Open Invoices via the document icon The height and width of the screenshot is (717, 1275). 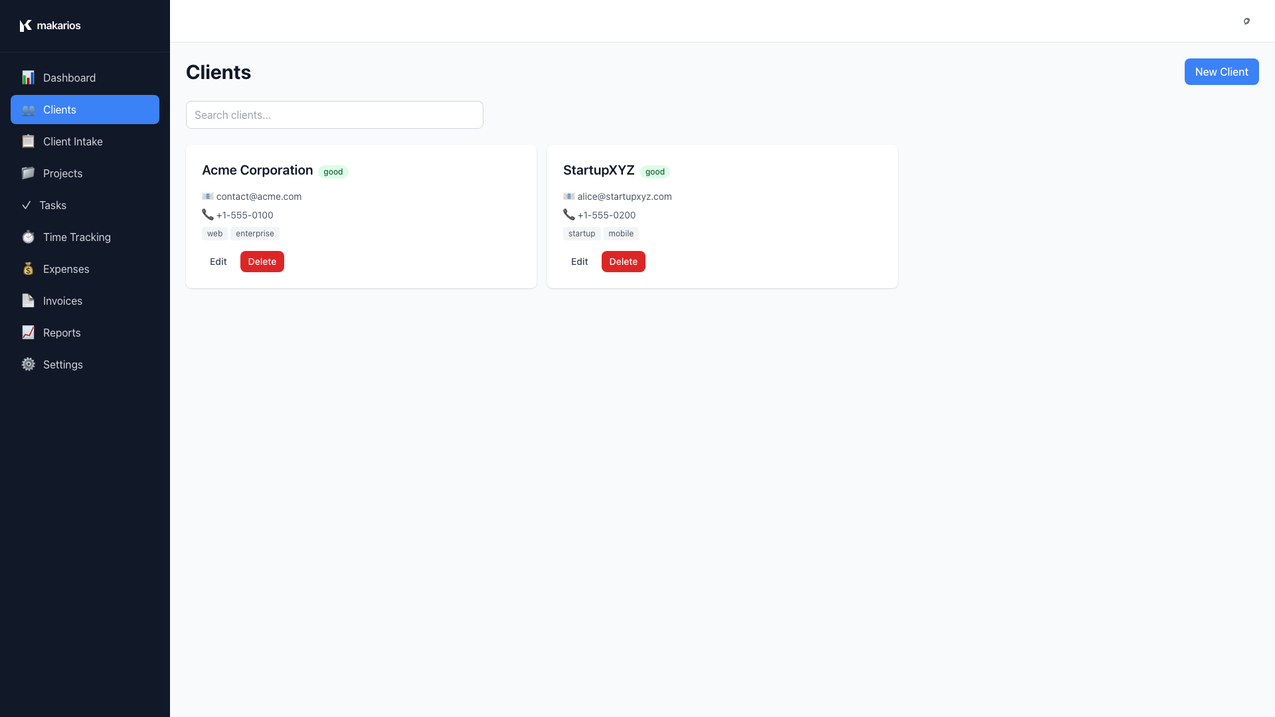[28, 301]
